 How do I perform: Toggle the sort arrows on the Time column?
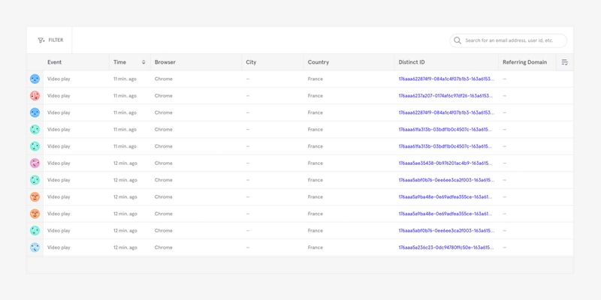click(x=143, y=62)
